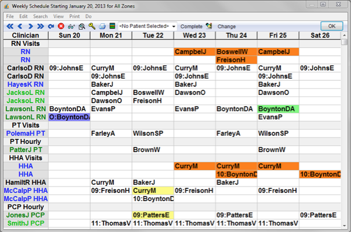Open the View menu
Image resolution: width=351 pixels, height=232 pixels.
pos(58,16)
